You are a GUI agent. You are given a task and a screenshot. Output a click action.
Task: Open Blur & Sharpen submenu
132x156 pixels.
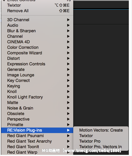[x=37, y=31]
